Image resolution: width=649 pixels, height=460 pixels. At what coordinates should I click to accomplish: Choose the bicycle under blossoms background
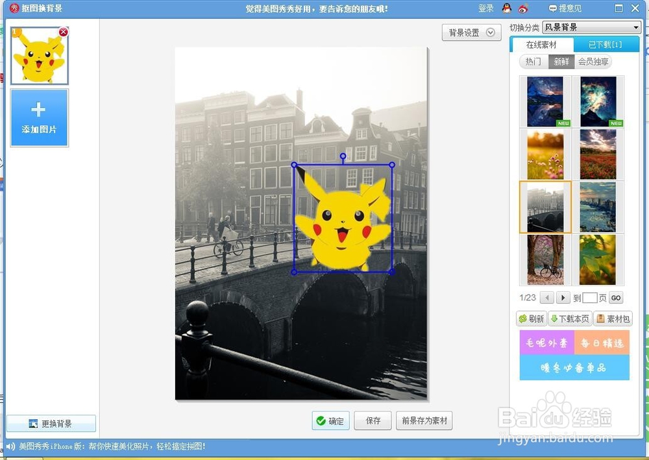(545, 260)
